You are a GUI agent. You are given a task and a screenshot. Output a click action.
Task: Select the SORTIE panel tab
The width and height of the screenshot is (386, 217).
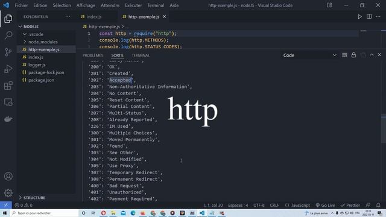[118, 55]
